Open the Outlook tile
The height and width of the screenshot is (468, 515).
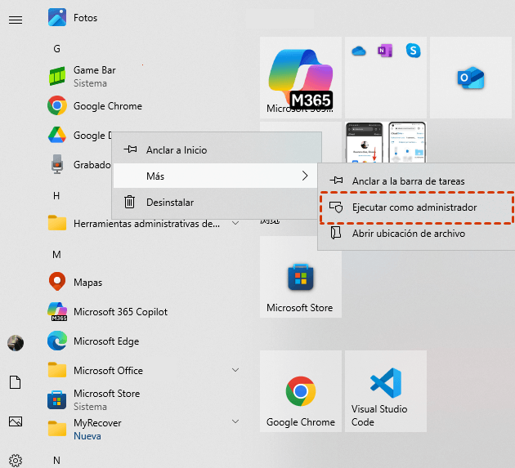pyautogui.click(x=472, y=78)
